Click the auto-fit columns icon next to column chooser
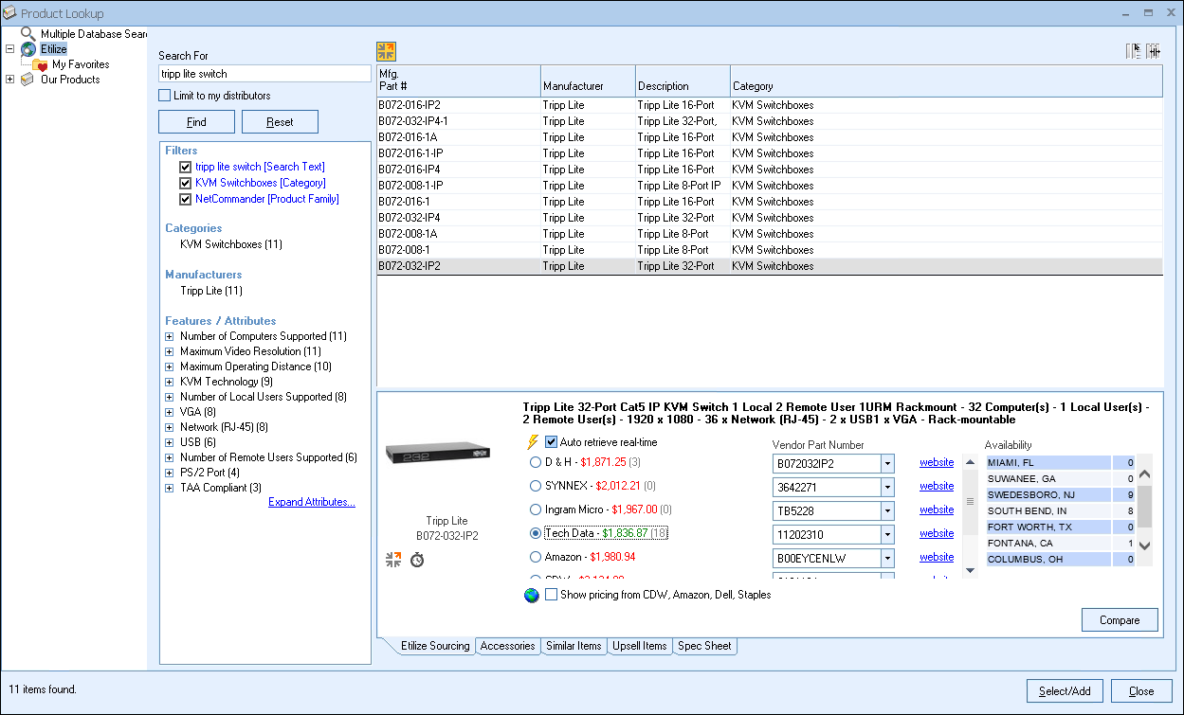 [1154, 51]
